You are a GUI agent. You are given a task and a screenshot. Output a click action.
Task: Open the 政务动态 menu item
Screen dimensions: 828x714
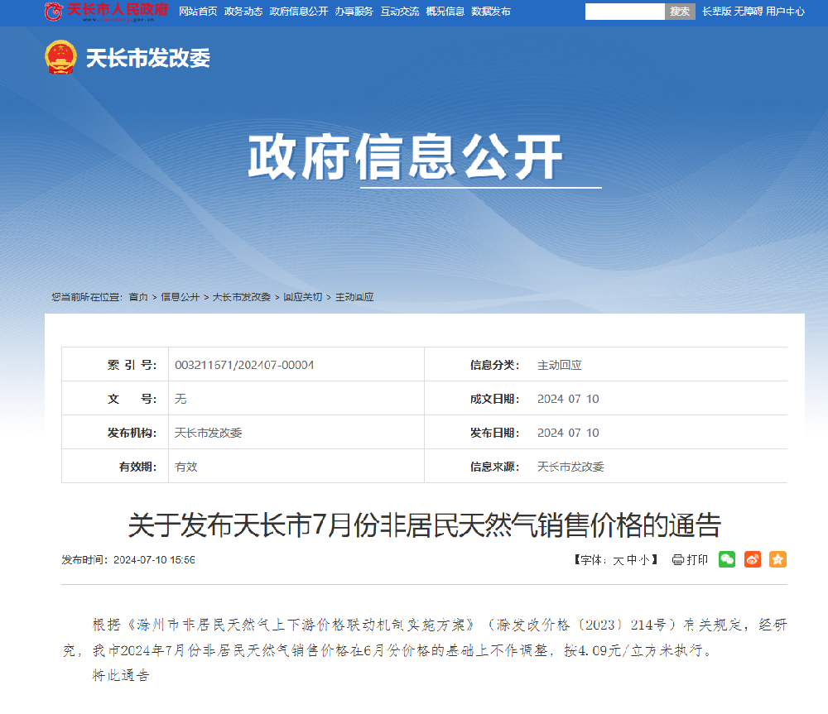[x=243, y=11]
